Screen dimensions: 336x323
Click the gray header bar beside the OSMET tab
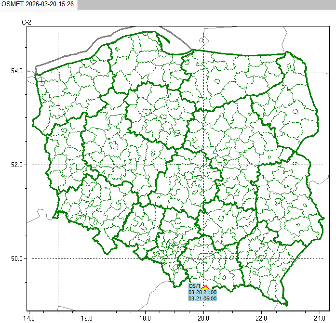pyautogui.click(x=206, y=4)
